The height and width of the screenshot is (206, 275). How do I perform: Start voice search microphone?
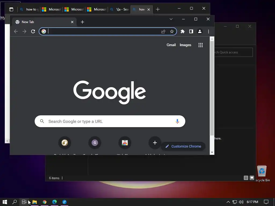coord(177,121)
